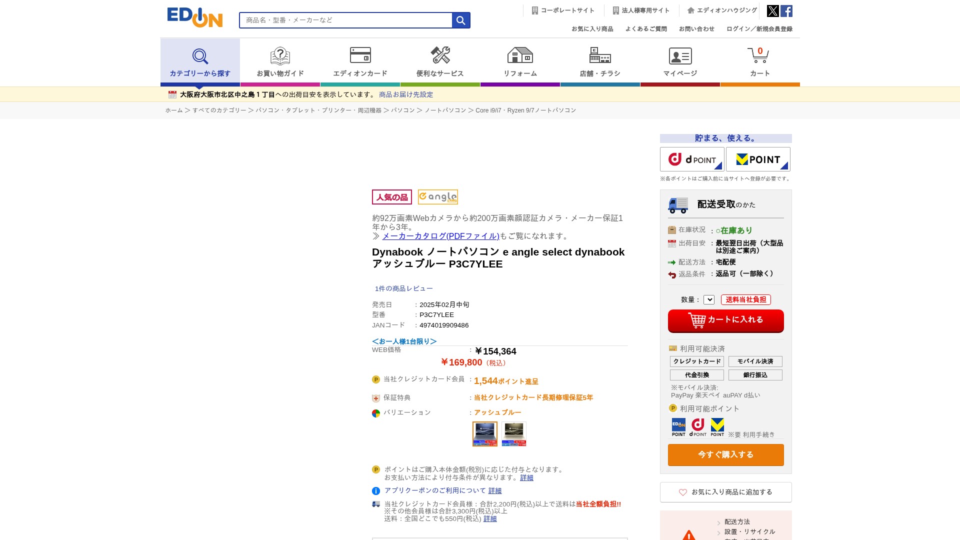Click the 銀行振込 payment label
This screenshot has height=540, width=960.
(755, 375)
